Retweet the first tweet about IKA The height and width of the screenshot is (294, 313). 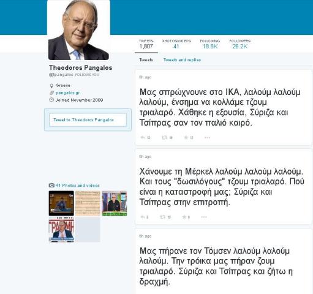[x=164, y=138]
